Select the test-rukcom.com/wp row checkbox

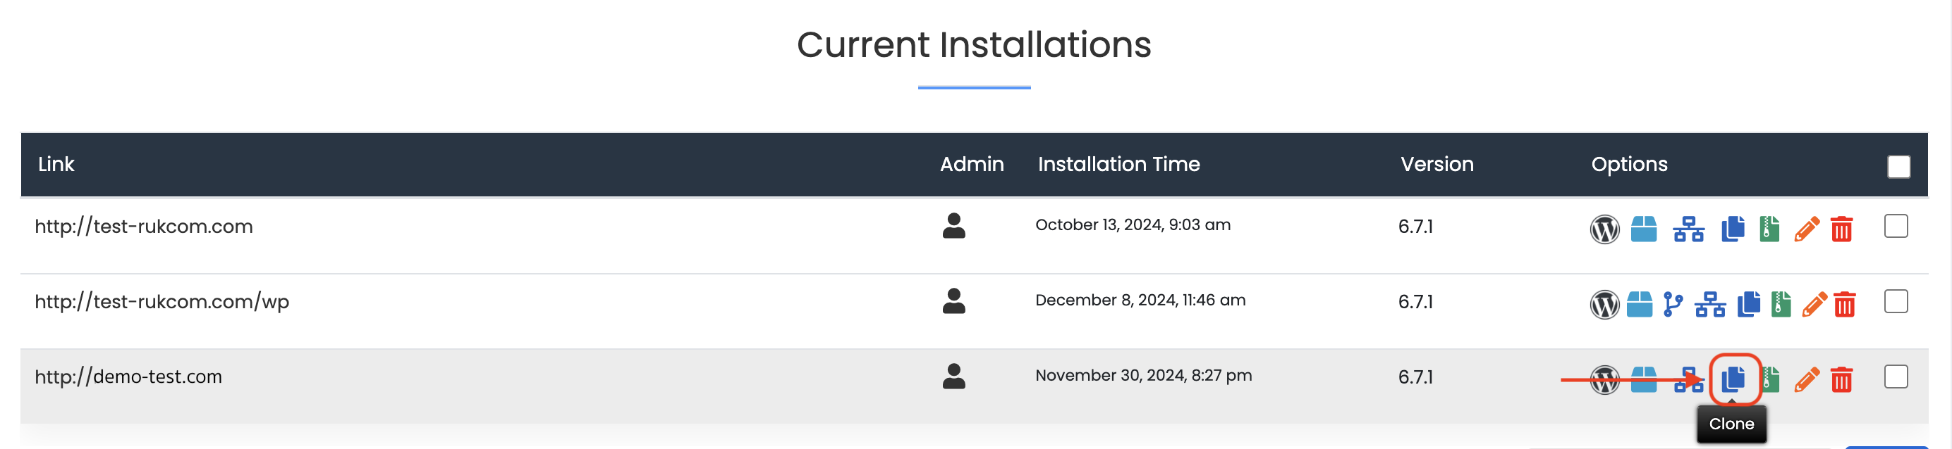[1895, 302]
